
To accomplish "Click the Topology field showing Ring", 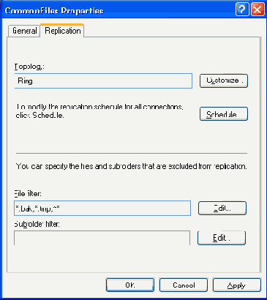I will pyautogui.click(x=103, y=81).
